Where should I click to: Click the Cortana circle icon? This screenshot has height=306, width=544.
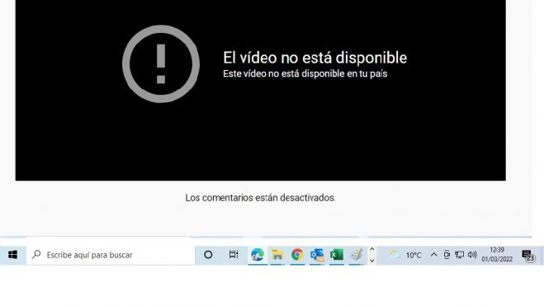[x=208, y=255]
